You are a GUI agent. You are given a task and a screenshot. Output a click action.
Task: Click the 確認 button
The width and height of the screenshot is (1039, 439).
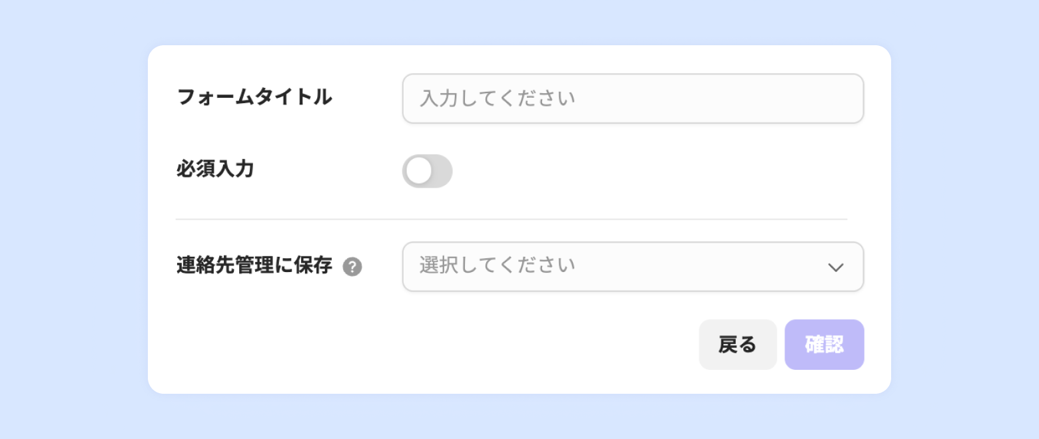tap(824, 345)
